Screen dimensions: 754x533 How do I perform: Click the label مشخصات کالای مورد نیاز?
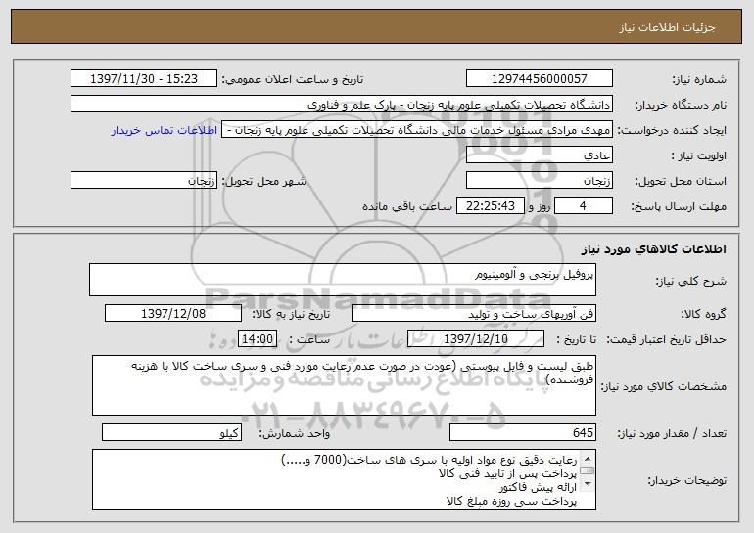664,386
